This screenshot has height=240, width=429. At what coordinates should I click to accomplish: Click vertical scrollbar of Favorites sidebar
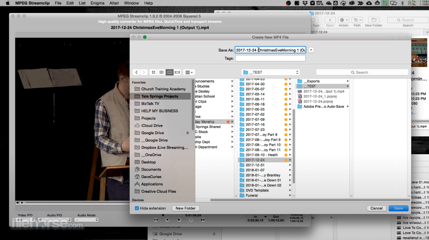(193, 104)
